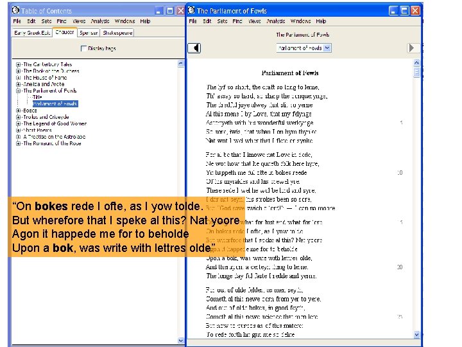Viewport: 462px width, 347px height.
Task: Close The Parliament of Fowls window
Action: tap(415, 11)
